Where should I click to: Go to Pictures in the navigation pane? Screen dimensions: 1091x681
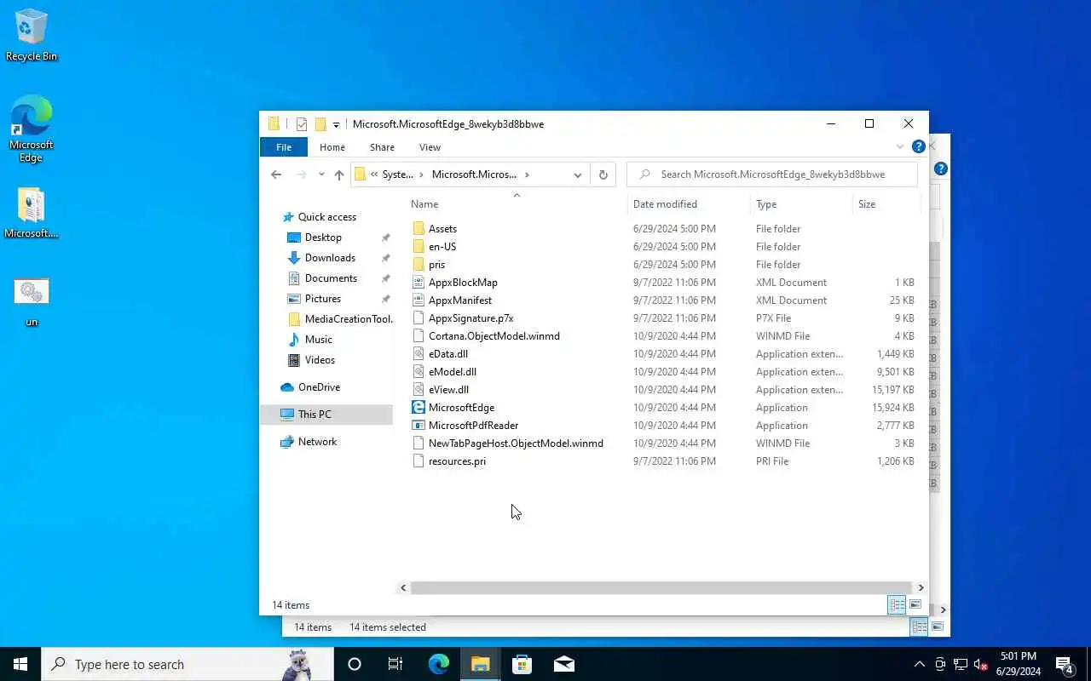323,299
